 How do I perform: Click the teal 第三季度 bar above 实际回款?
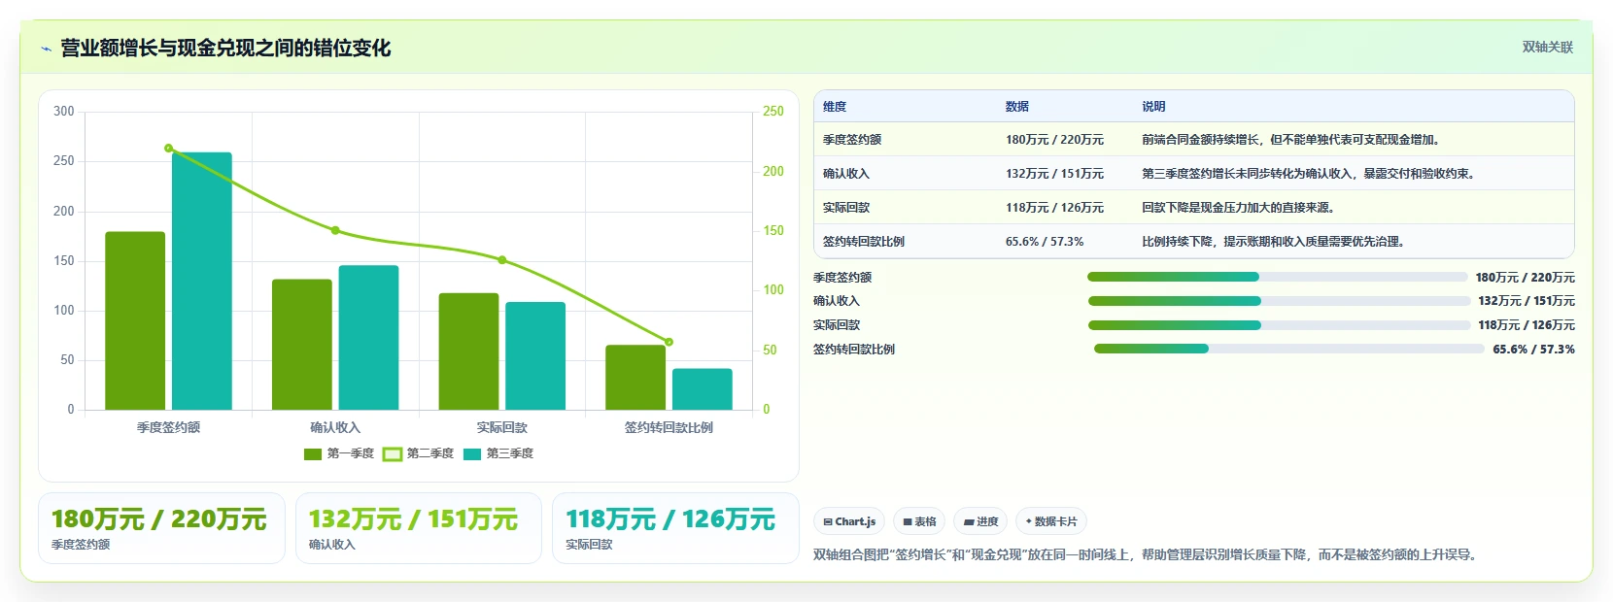535,355
